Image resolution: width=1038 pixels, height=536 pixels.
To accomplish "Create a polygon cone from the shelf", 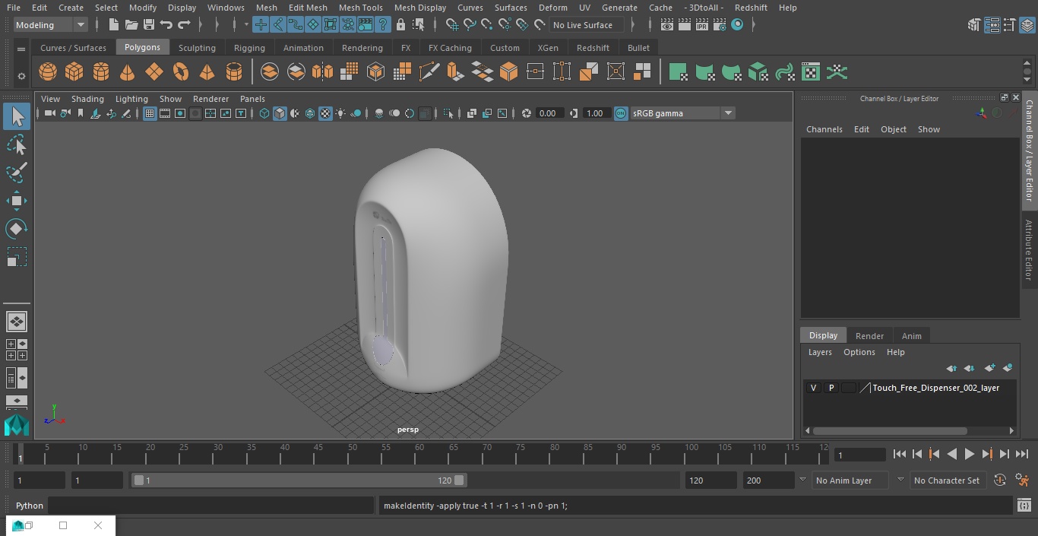I will pos(128,72).
